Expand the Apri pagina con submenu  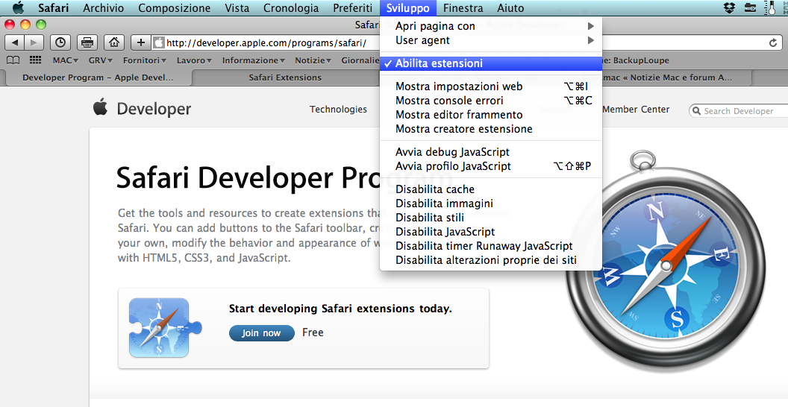(491, 26)
